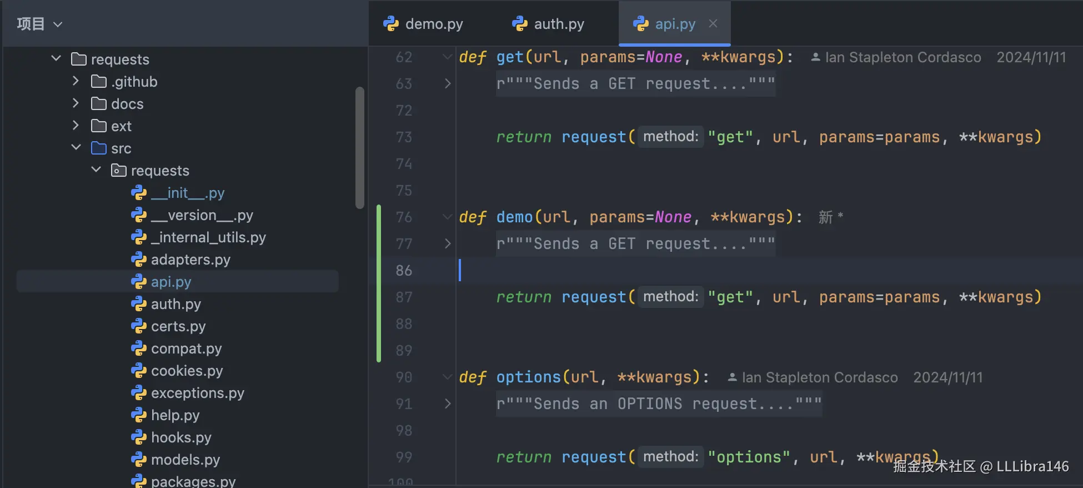Open auth.py in project tree

coord(176,304)
